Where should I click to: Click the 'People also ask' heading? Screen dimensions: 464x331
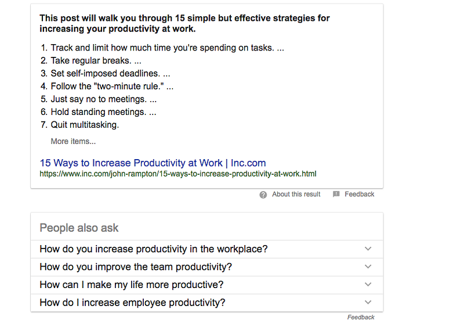79,228
